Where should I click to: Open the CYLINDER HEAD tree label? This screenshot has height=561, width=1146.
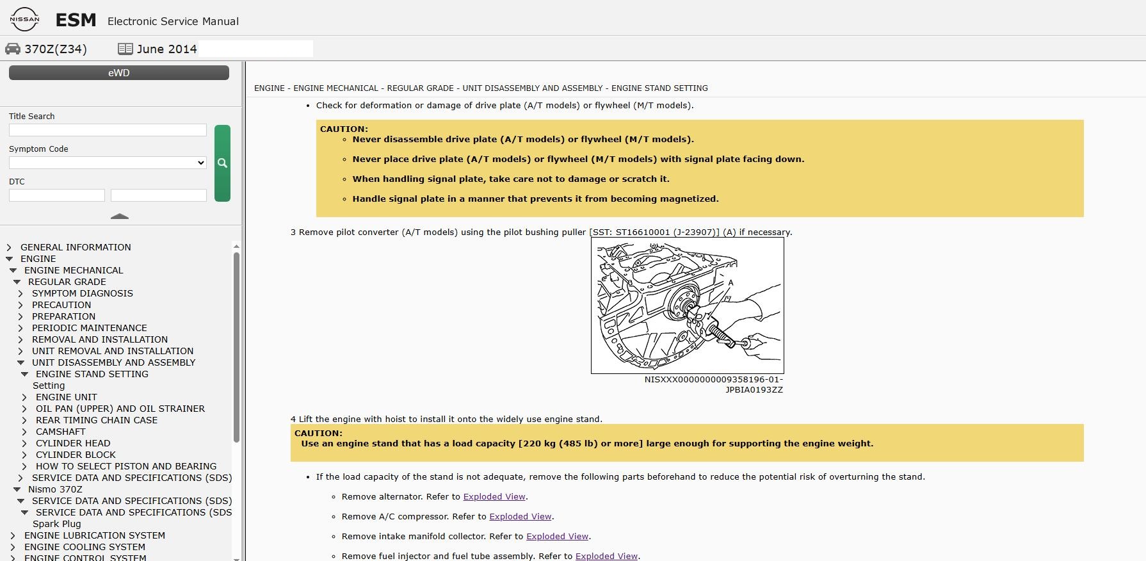73,443
